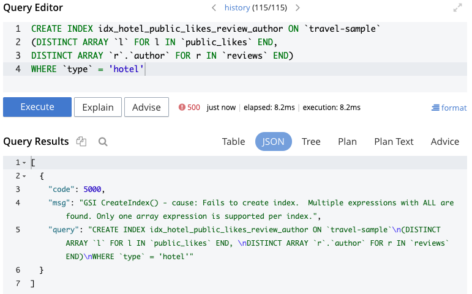This screenshot has width=472, height=294.
Task: Show results in Tree view
Action: coord(311,141)
